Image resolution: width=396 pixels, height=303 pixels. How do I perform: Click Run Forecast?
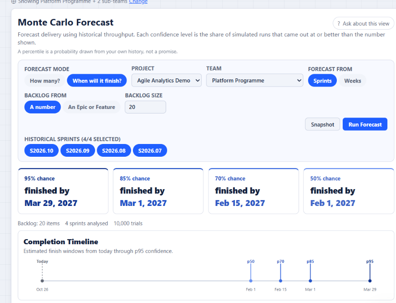tap(365, 124)
